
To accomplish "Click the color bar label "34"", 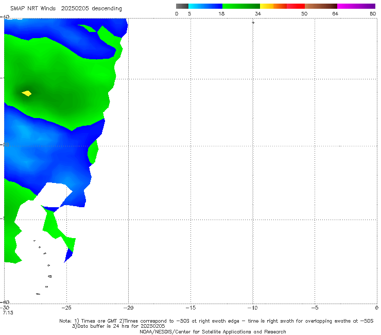I will 258,14.
